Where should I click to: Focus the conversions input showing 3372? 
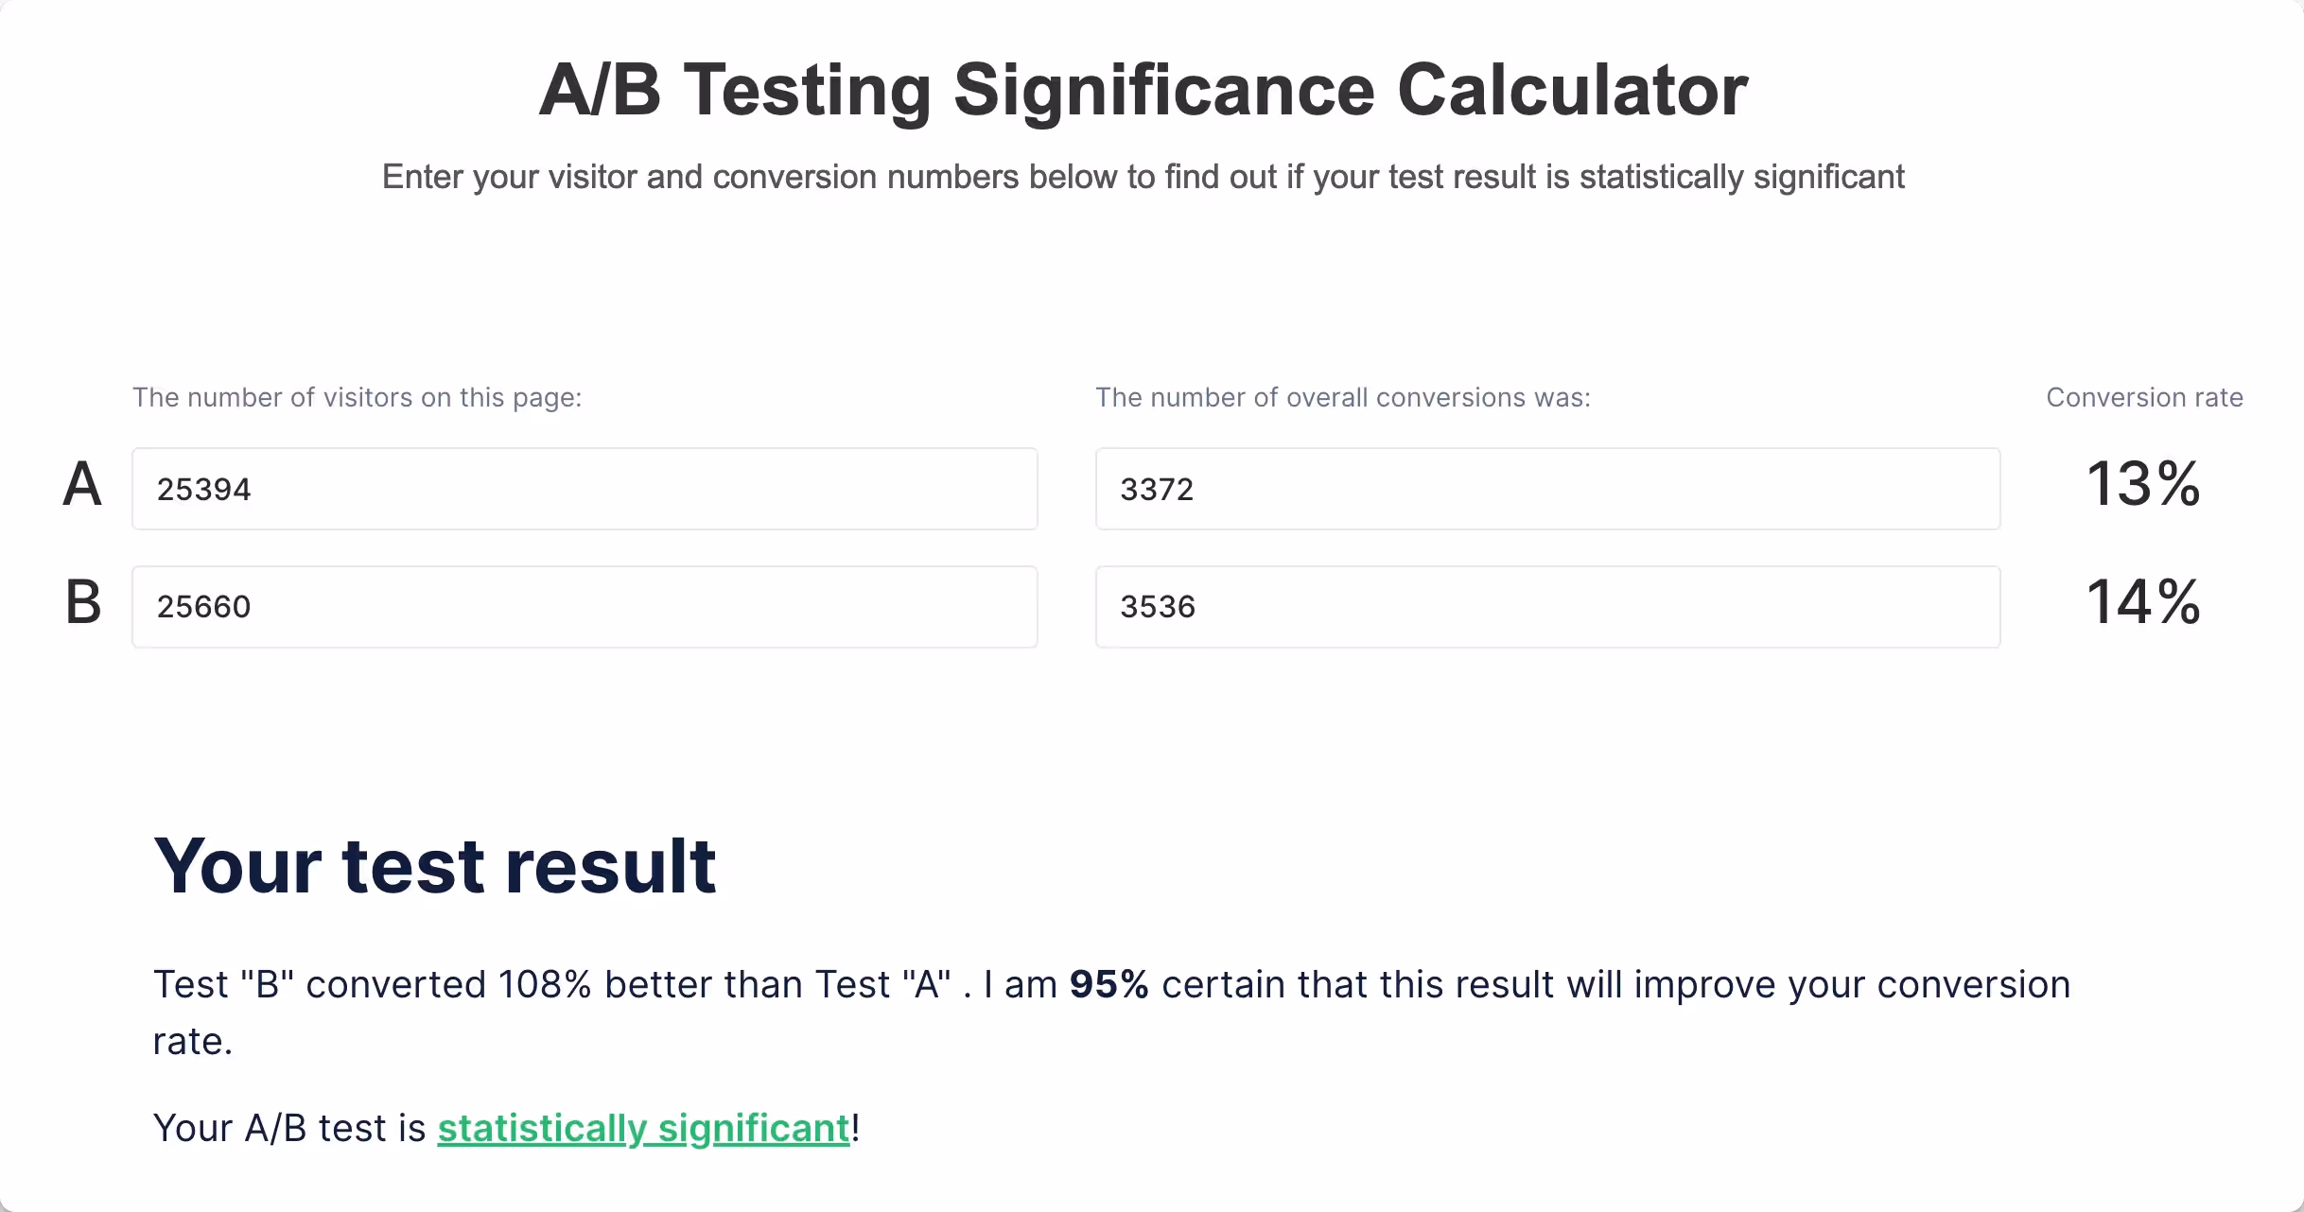[1547, 489]
